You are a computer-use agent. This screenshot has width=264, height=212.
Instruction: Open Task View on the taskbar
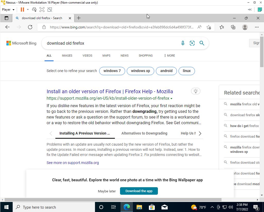(114, 207)
